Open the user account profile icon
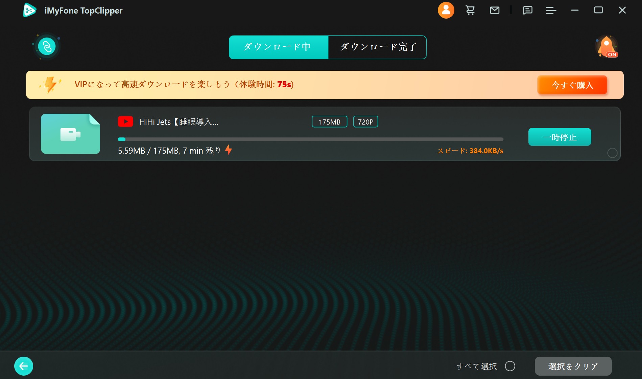Screen dimensions: 642x379 [x=446, y=10]
